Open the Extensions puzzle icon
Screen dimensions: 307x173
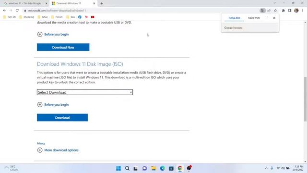tap(283, 11)
